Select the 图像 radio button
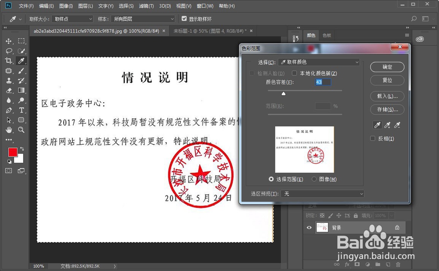 (314, 179)
